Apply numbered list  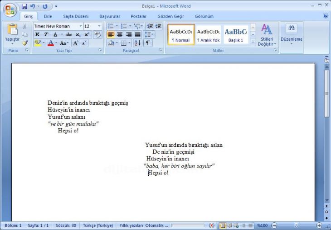[124, 26]
